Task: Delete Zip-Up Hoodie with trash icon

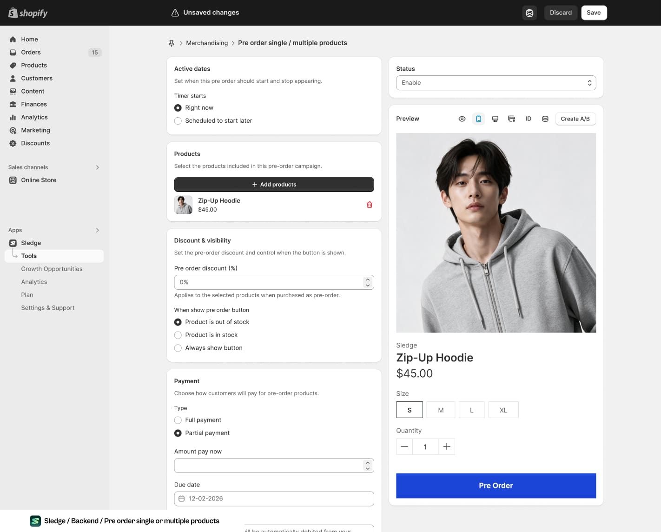Action: [370, 205]
